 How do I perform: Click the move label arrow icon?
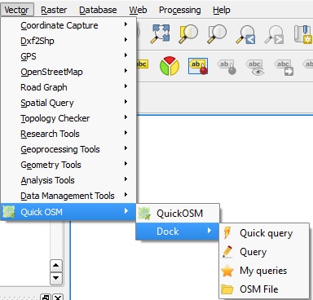click(284, 67)
